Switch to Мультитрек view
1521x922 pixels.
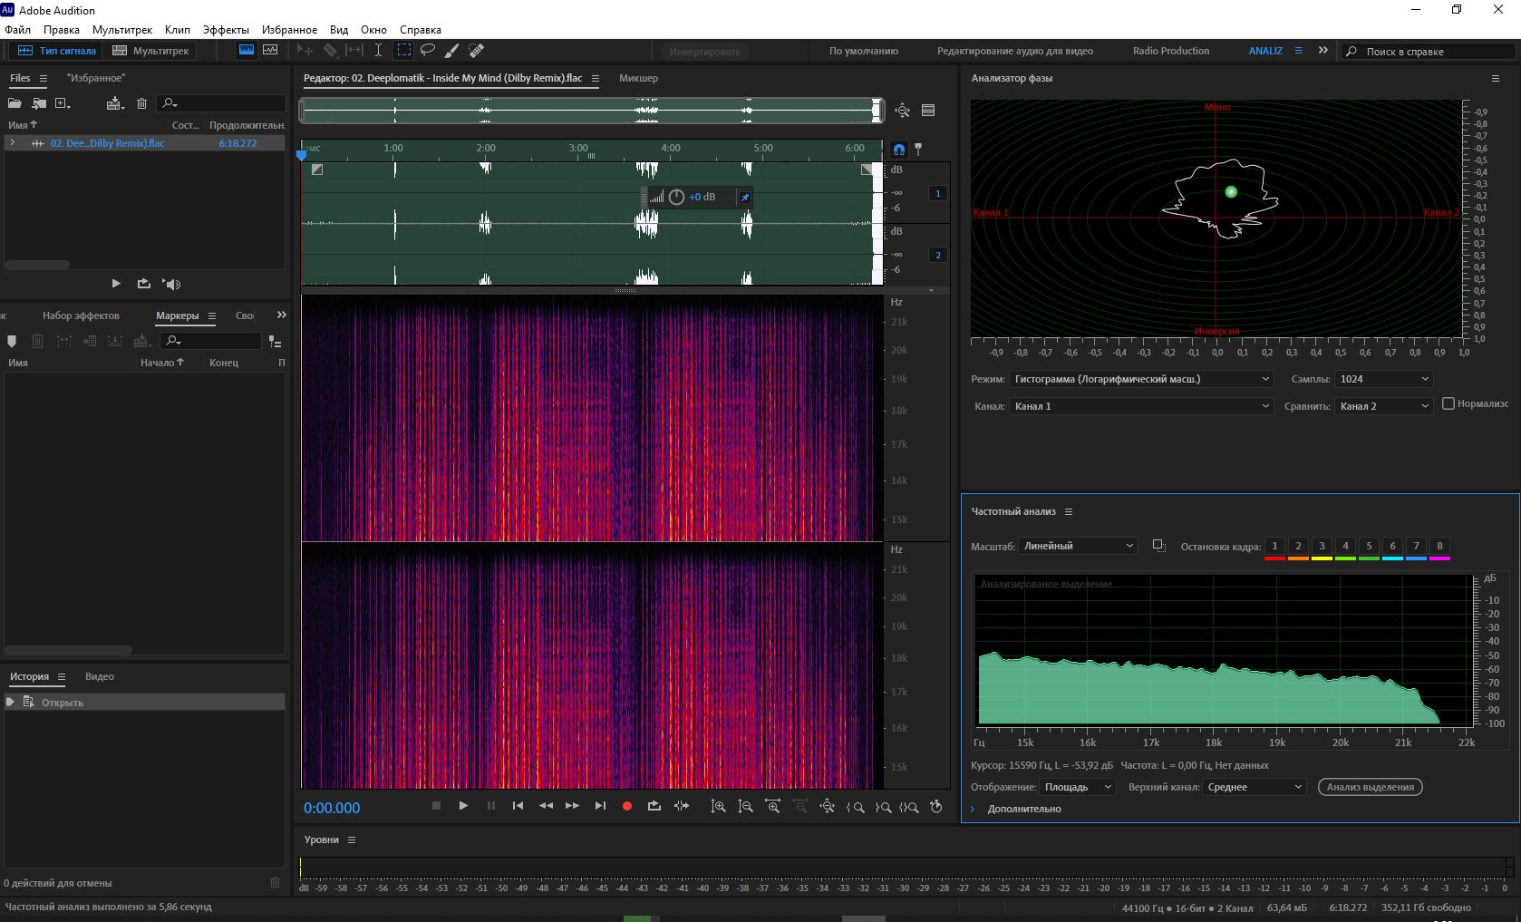151,51
